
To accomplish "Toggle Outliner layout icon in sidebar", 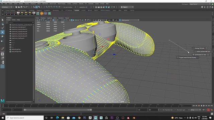I will [x=2, y=66].
